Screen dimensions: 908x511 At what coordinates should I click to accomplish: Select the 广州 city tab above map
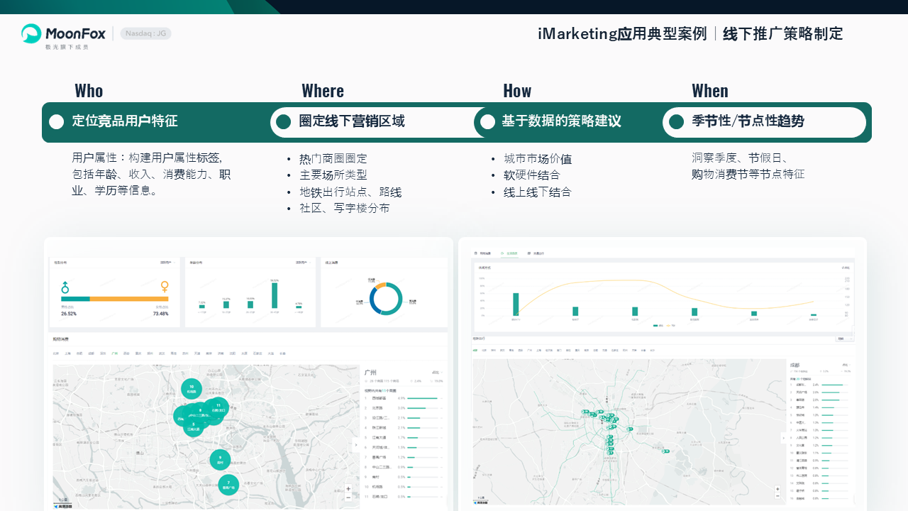114,353
